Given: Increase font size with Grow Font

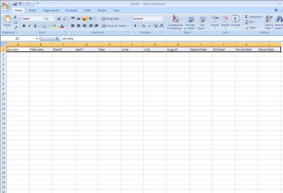Looking at the screenshot, I should pyautogui.click(x=59, y=19).
